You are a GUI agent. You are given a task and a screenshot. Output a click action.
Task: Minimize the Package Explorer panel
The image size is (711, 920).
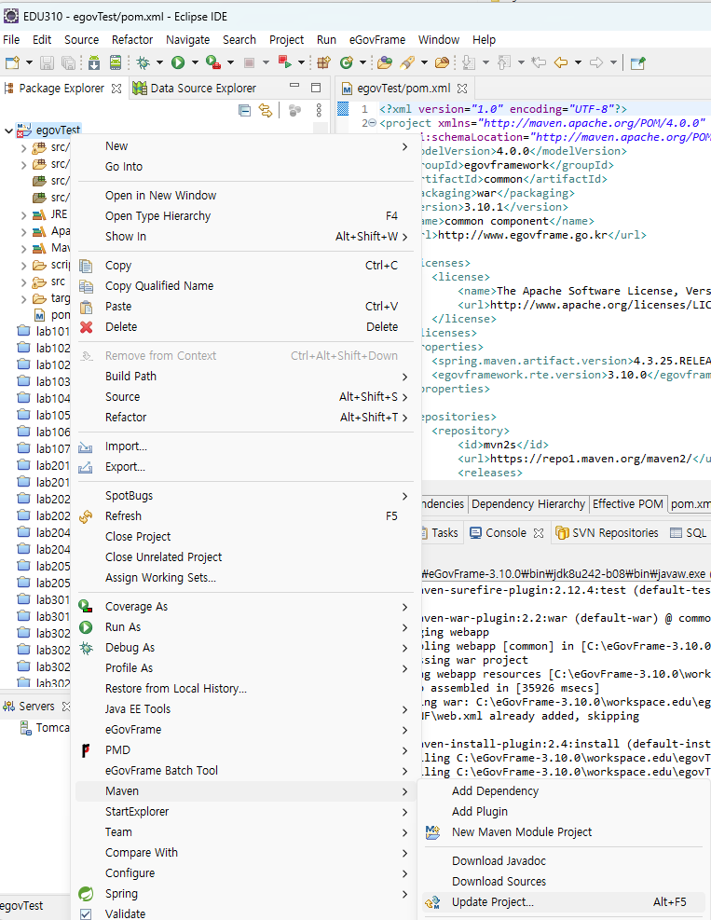click(x=294, y=87)
